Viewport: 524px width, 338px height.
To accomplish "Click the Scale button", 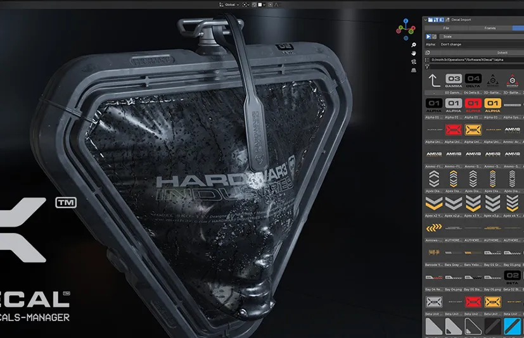I will 447,37.
